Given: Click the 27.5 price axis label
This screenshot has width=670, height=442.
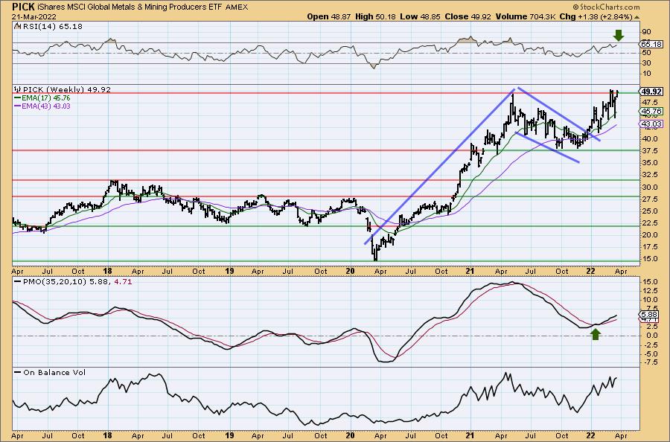Looking at the screenshot, I should tap(649, 199).
